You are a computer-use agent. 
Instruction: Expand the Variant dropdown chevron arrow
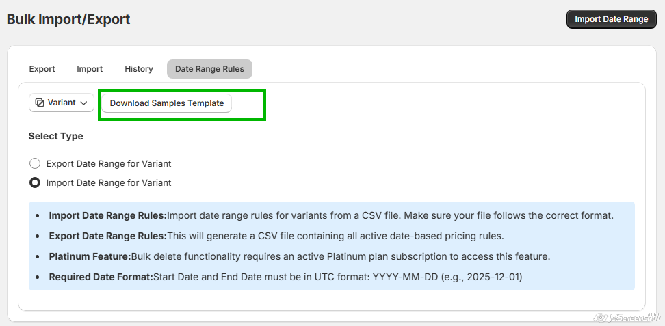coord(84,103)
